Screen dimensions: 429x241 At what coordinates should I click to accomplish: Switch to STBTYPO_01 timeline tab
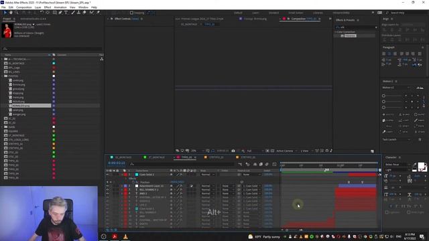[x=216, y=157]
